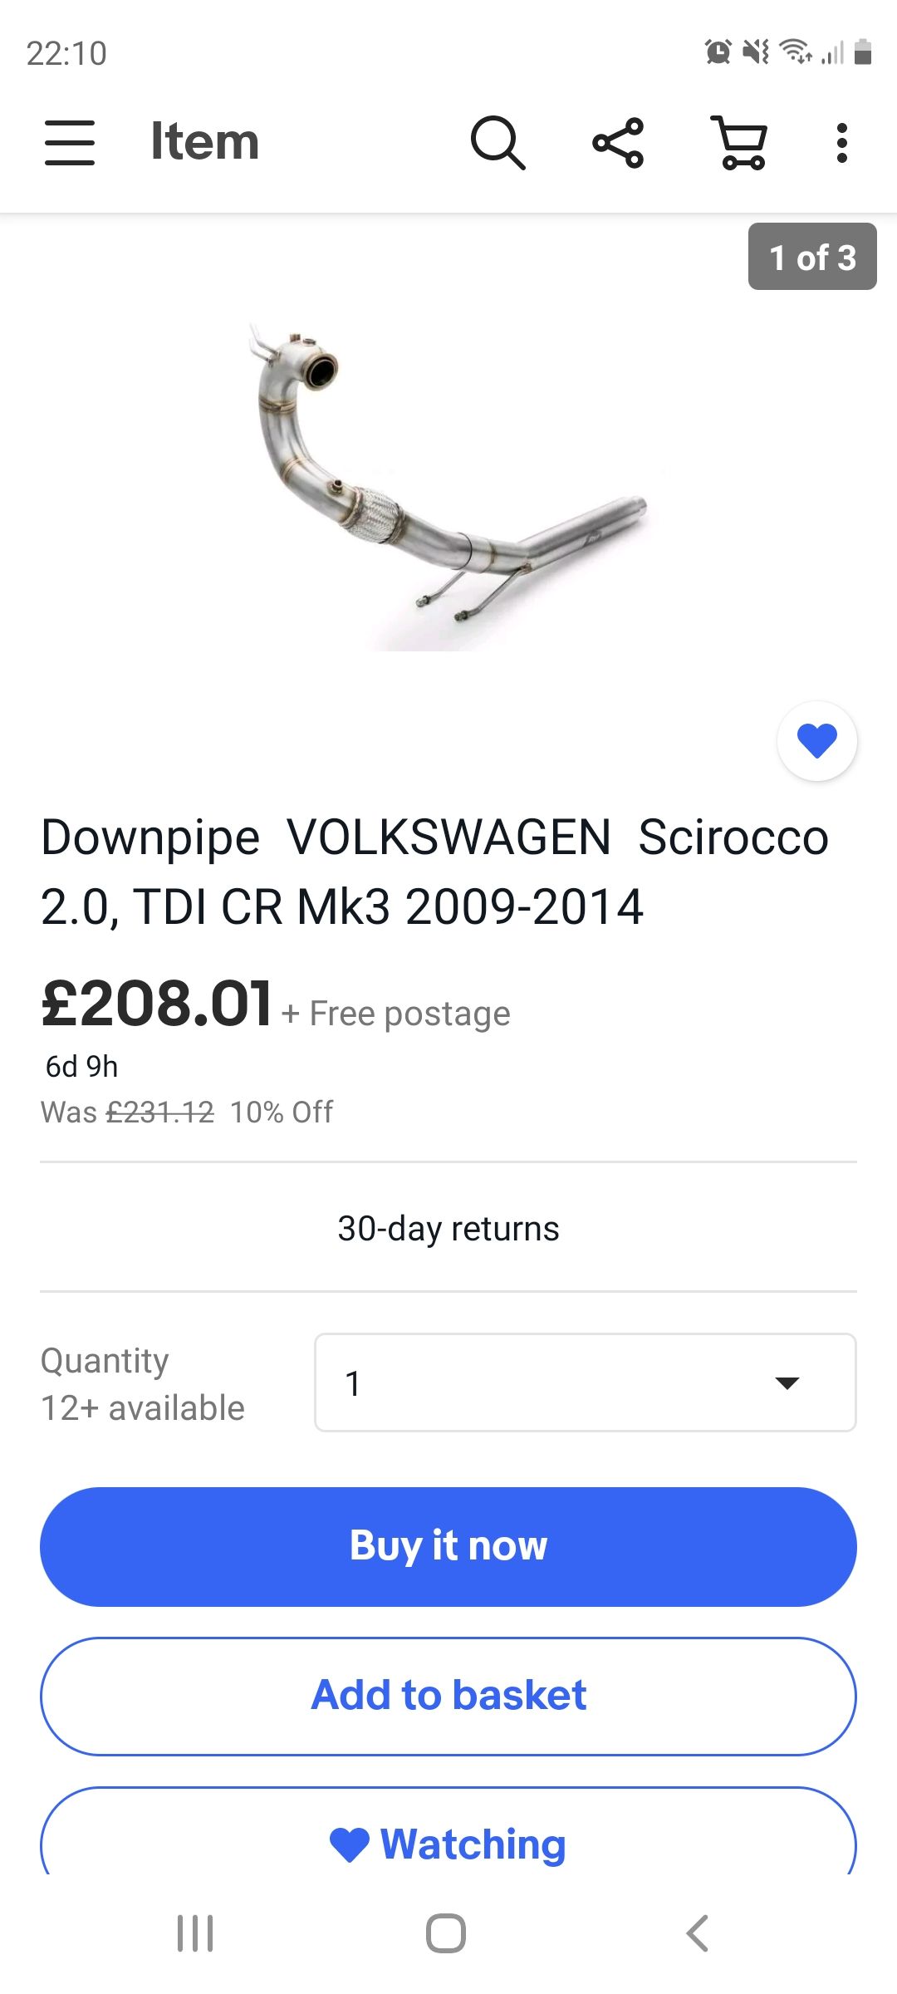
Task: Share this downpipe listing
Action: [x=618, y=142]
